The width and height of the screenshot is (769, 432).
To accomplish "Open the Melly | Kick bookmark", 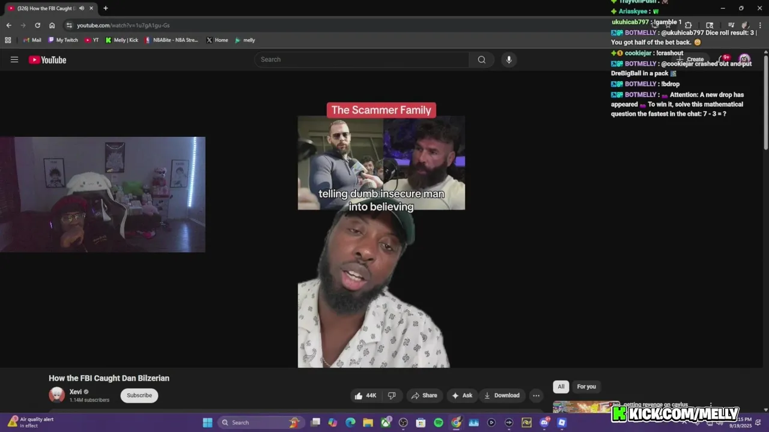I will [x=122, y=40].
